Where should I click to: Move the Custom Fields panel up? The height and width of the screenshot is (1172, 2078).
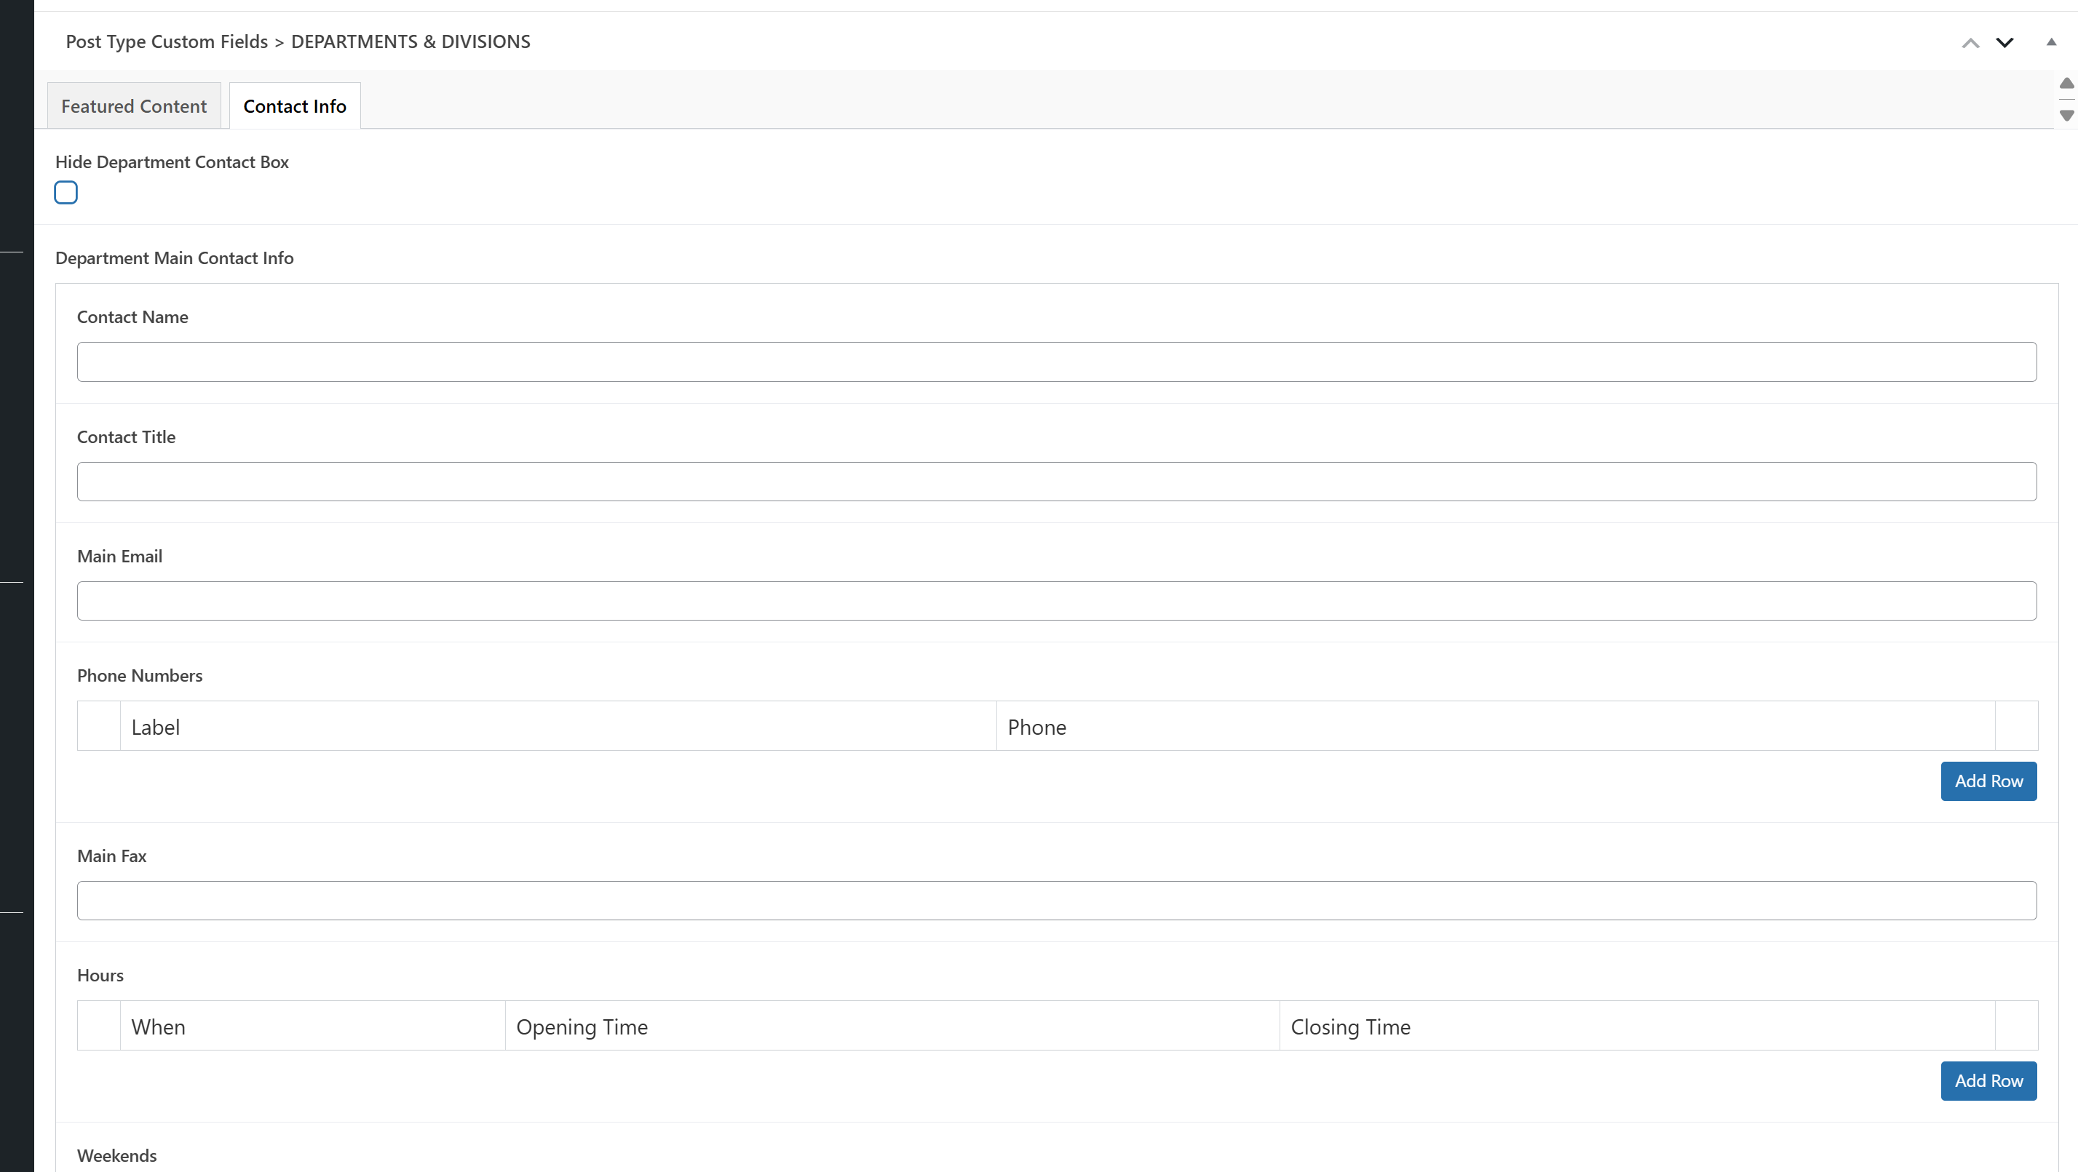tap(1970, 43)
